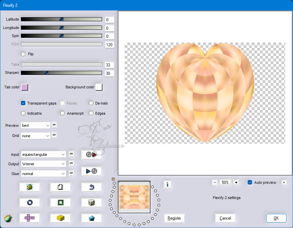The width and height of the screenshot is (293, 228).
Task: Click the undo arrow icon button
Action: pos(91,187)
